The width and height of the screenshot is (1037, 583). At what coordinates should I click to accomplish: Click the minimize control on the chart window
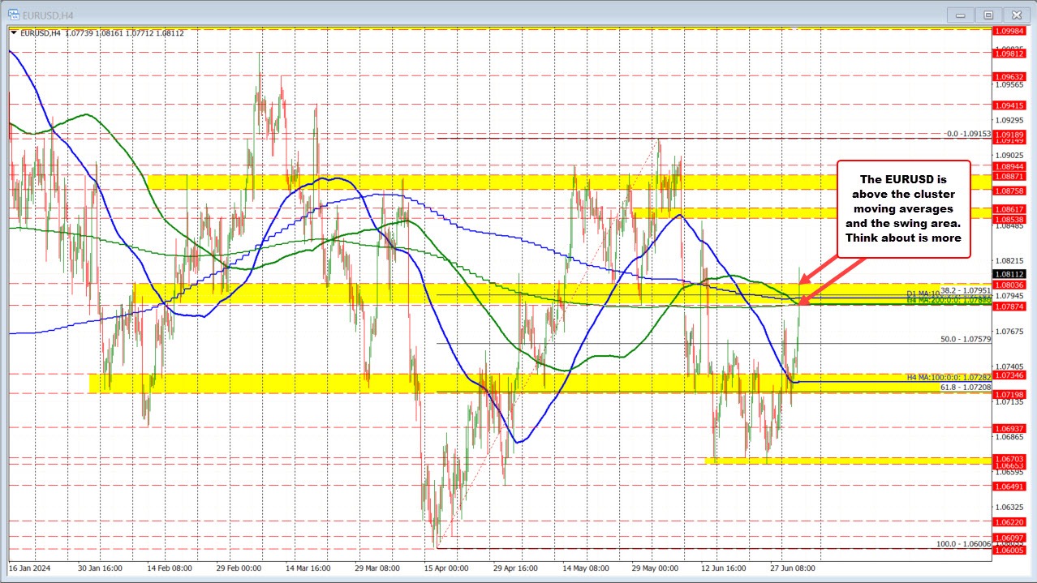point(960,14)
